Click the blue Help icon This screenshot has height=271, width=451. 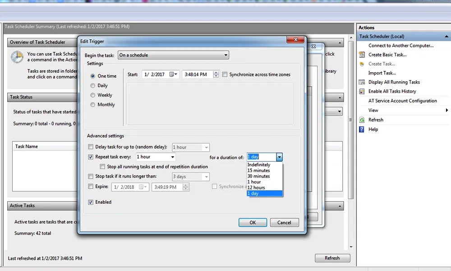coord(362,129)
